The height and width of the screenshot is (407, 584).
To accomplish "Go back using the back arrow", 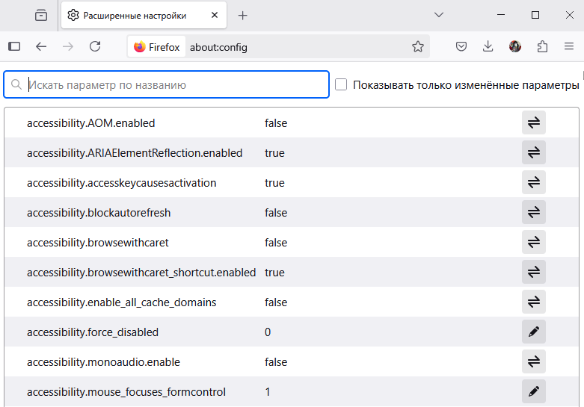I will click(x=41, y=46).
